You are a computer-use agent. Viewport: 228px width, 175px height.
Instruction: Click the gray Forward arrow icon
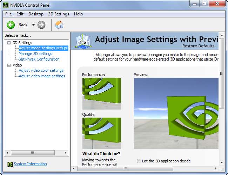point(41,25)
